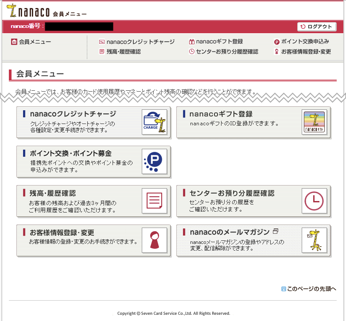Click the center deposit clock icon
Screen dimensions: 346x321
tap(314, 201)
